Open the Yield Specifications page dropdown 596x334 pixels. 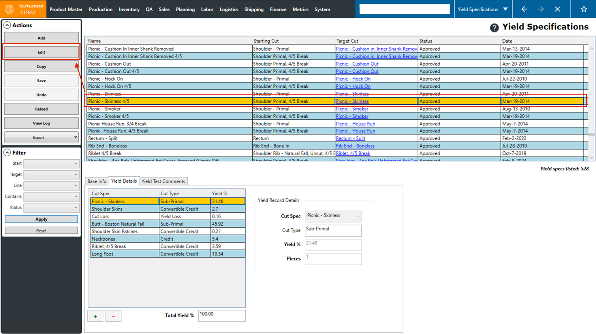coord(505,9)
